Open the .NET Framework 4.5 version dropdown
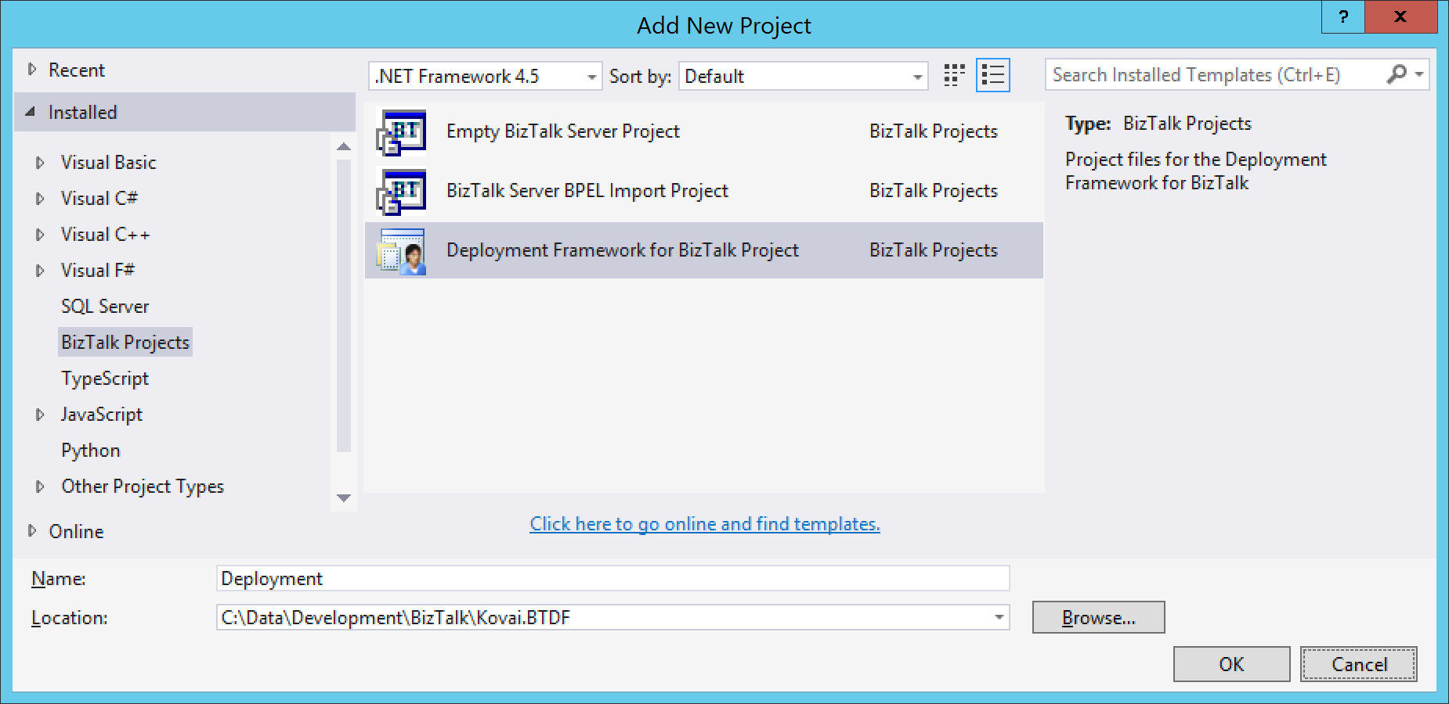The width and height of the screenshot is (1449, 704). (591, 76)
